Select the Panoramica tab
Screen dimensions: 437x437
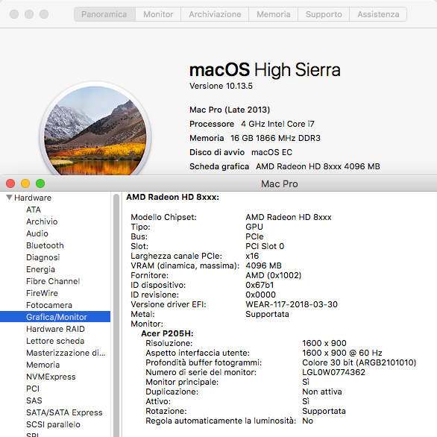pos(104,14)
